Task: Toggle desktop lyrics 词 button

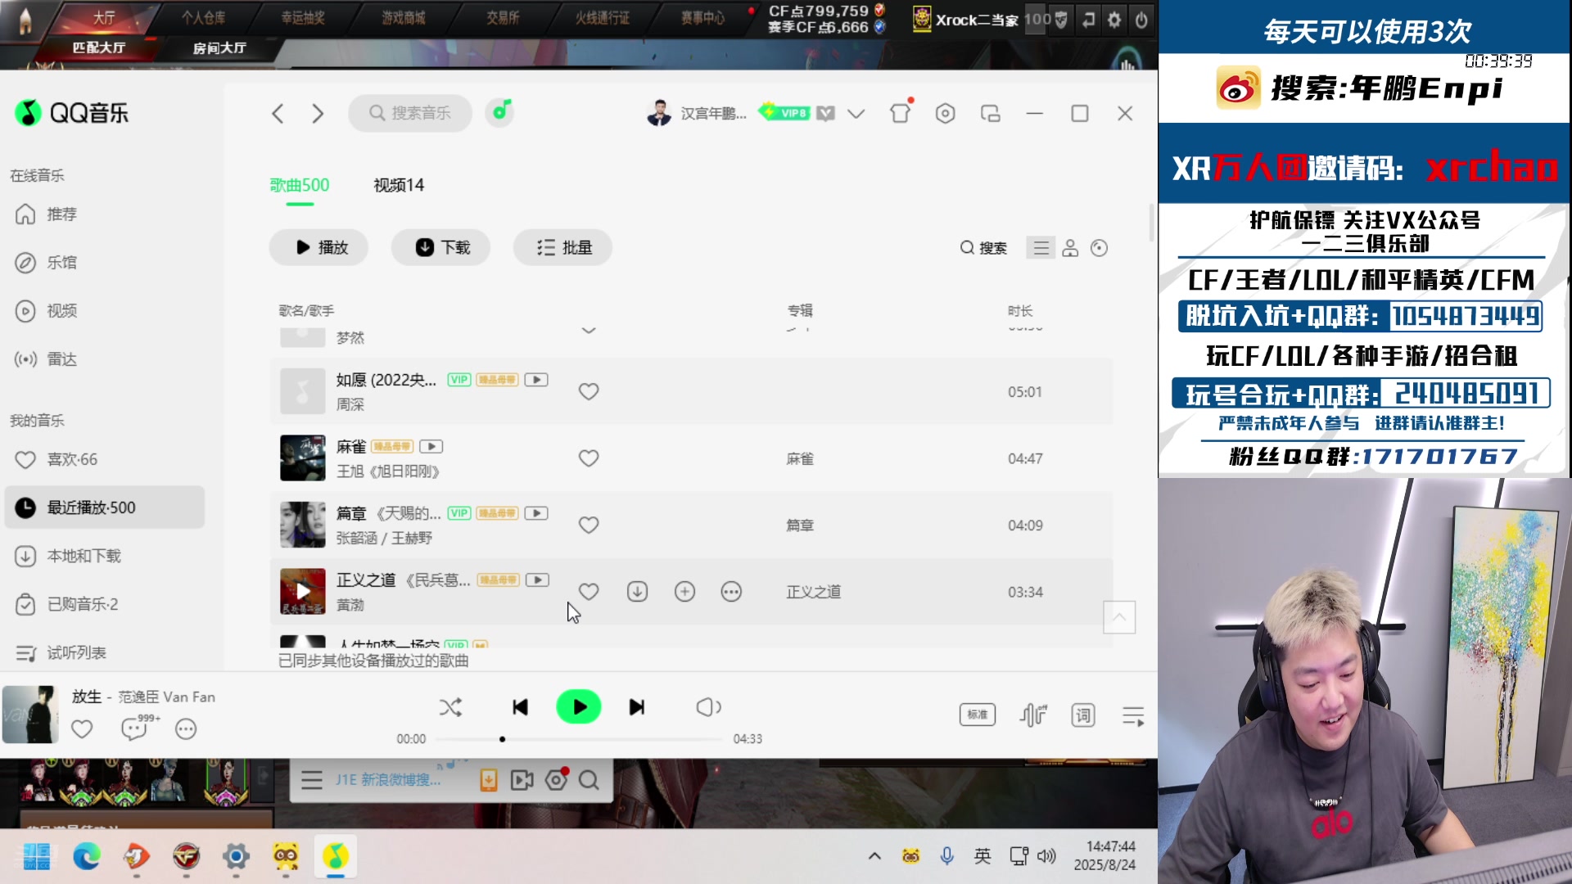Action: pyautogui.click(x=1083, y=715)
